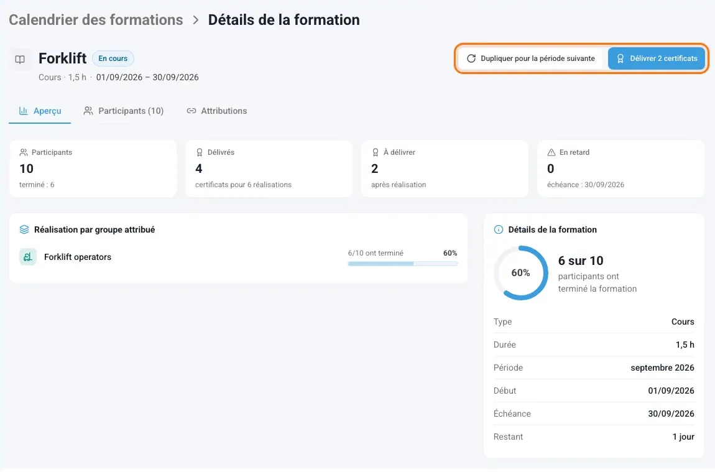715x472 pixels.
Task: Open the Forklift operators group row
Action: pos(239,257)
